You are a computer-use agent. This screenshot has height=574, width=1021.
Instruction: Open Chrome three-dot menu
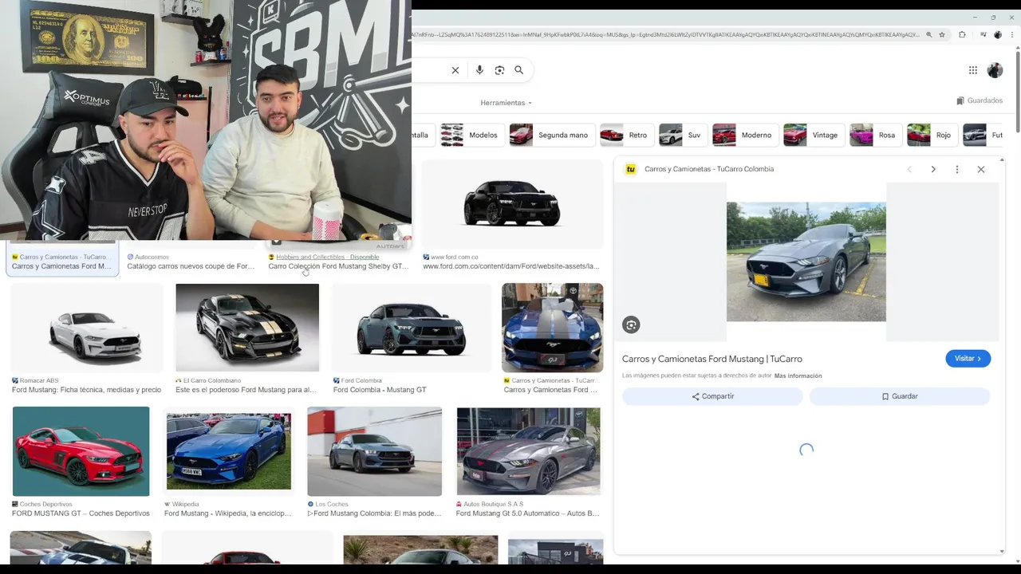[x=1011, y=35]
